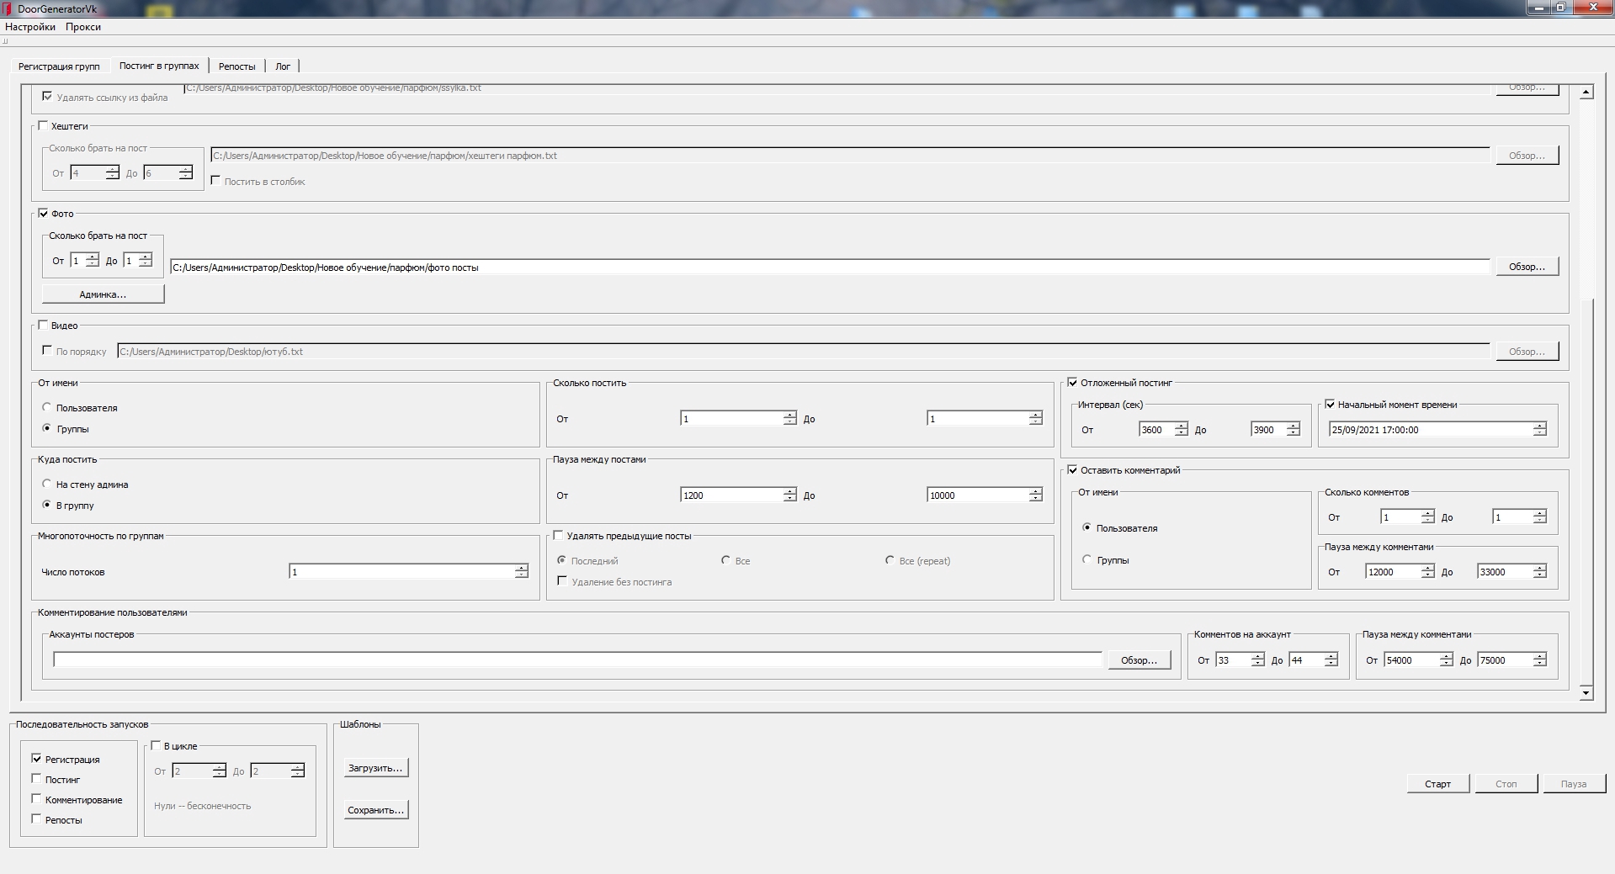This screenshot has height=874, width=1615.
Task: Click the Админка... button
Action: [x=103, y=294]
